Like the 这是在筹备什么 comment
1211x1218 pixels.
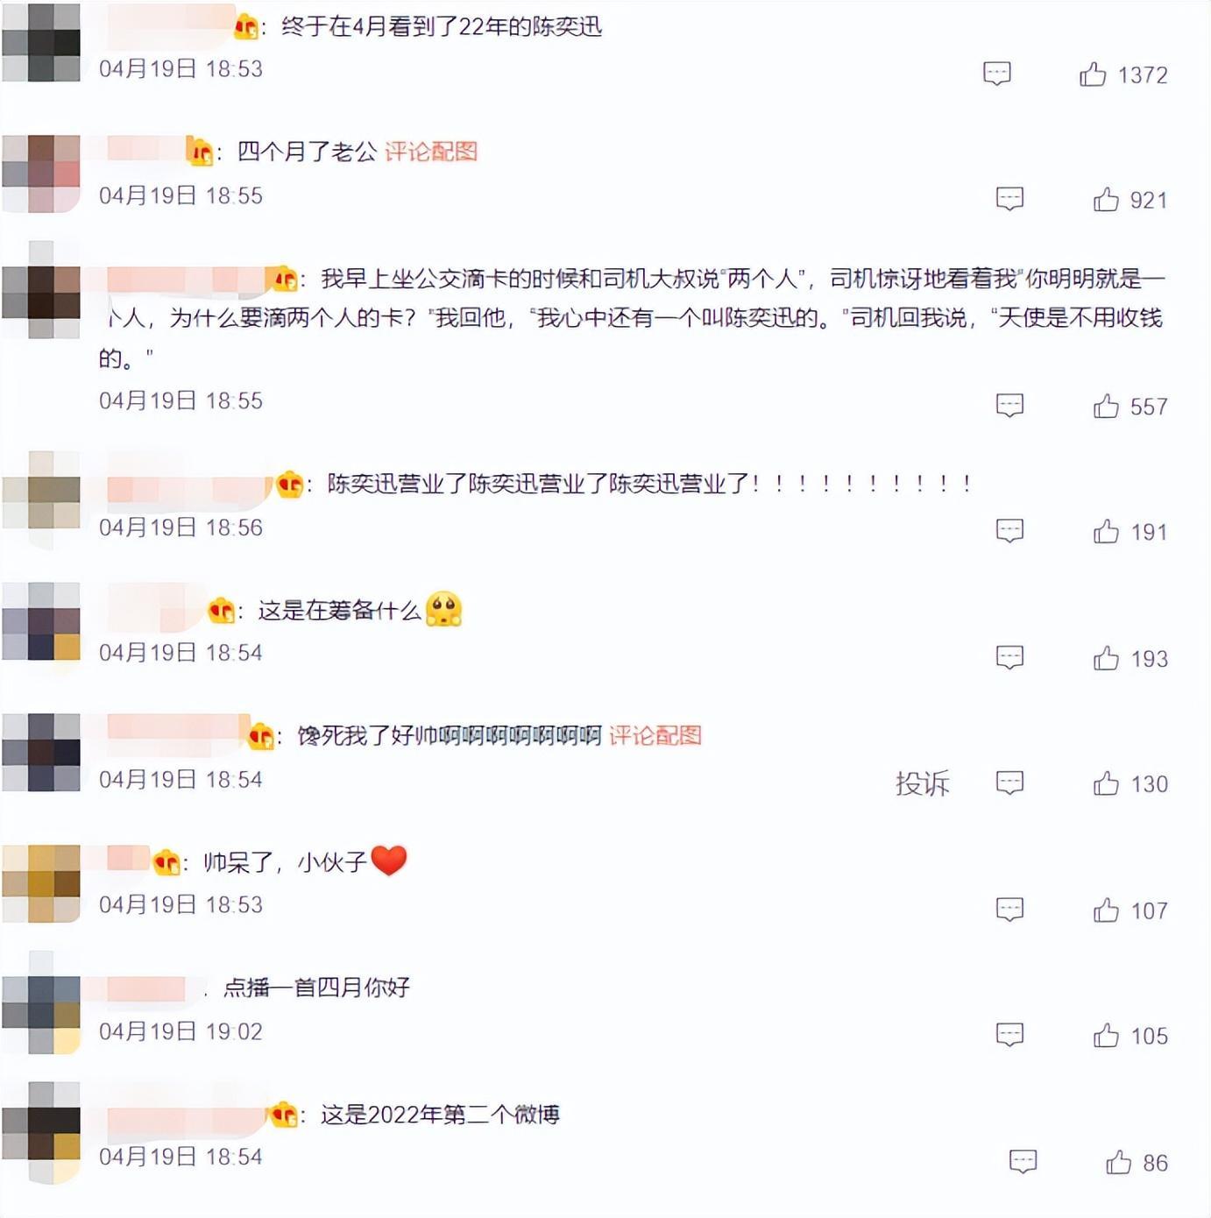(1106, 658)
